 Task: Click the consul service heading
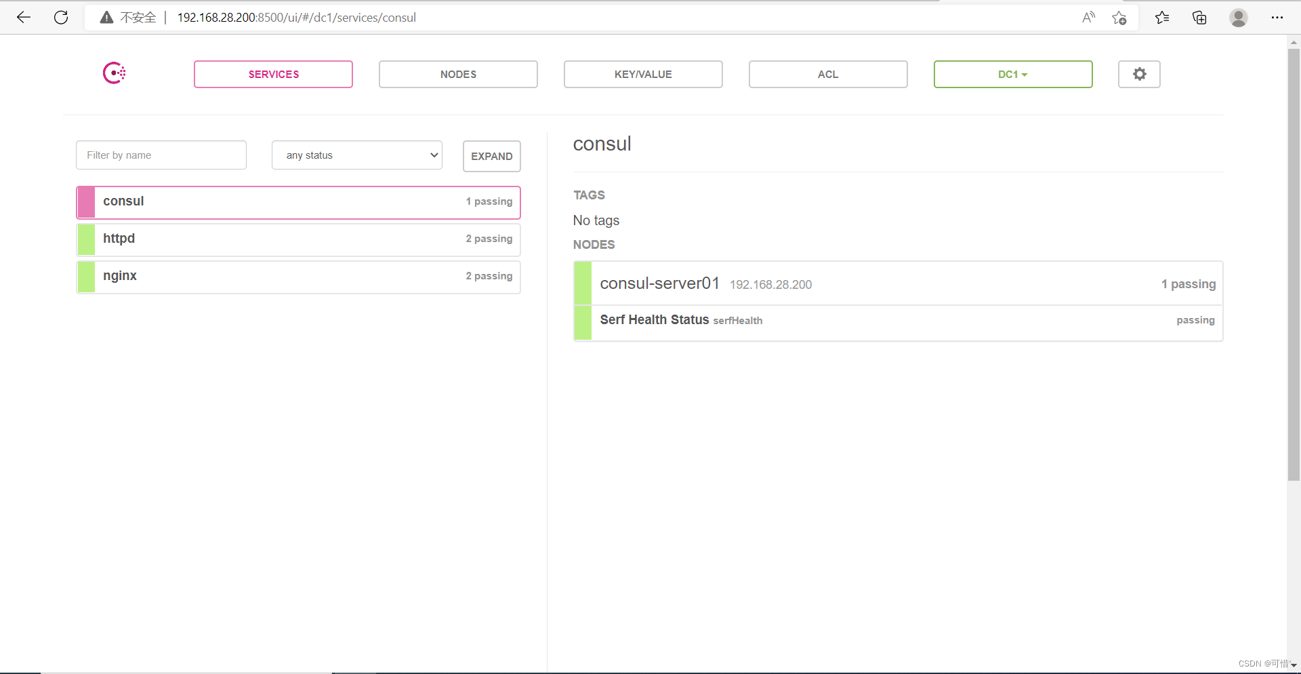(x=602, y=144)
